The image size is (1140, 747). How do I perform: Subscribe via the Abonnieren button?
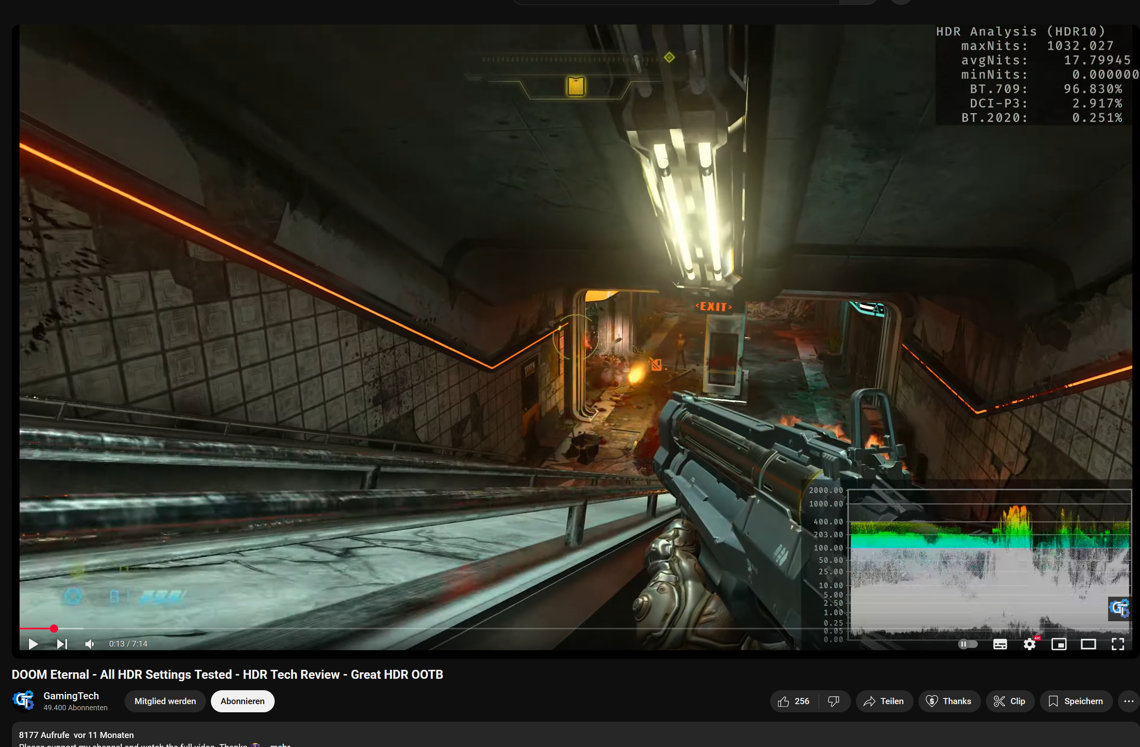[242, 701]
